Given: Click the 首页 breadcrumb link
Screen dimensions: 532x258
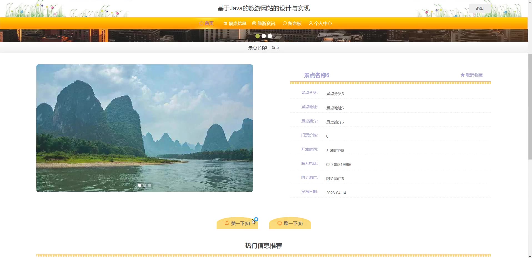Looking at the screenshot, I should click(275, 48).
